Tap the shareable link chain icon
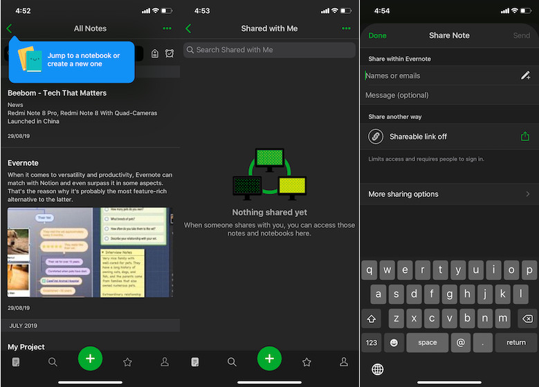539x387 pixels. pos(376,137)
